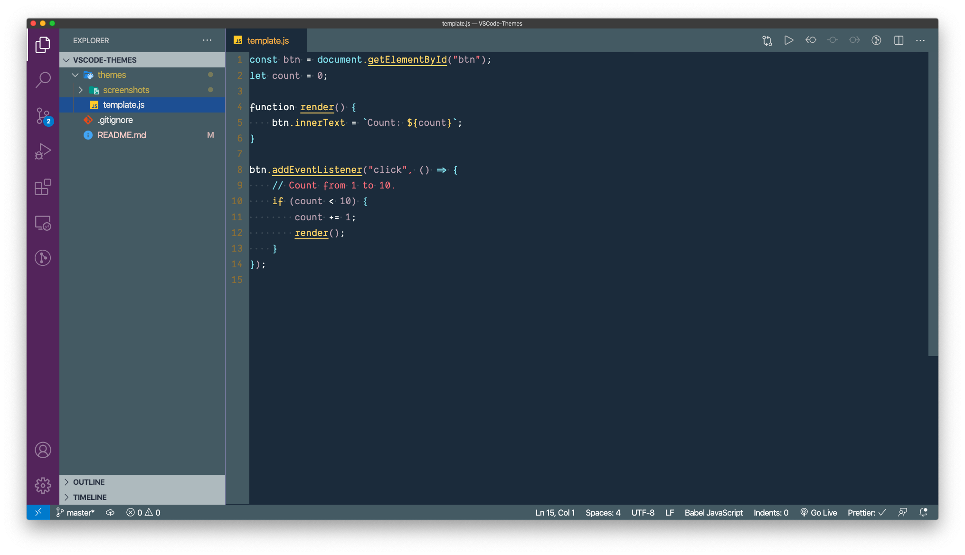This screenshot has height=555, width=965.
Task: Open the Source Control view
Action: coord(43,116)
